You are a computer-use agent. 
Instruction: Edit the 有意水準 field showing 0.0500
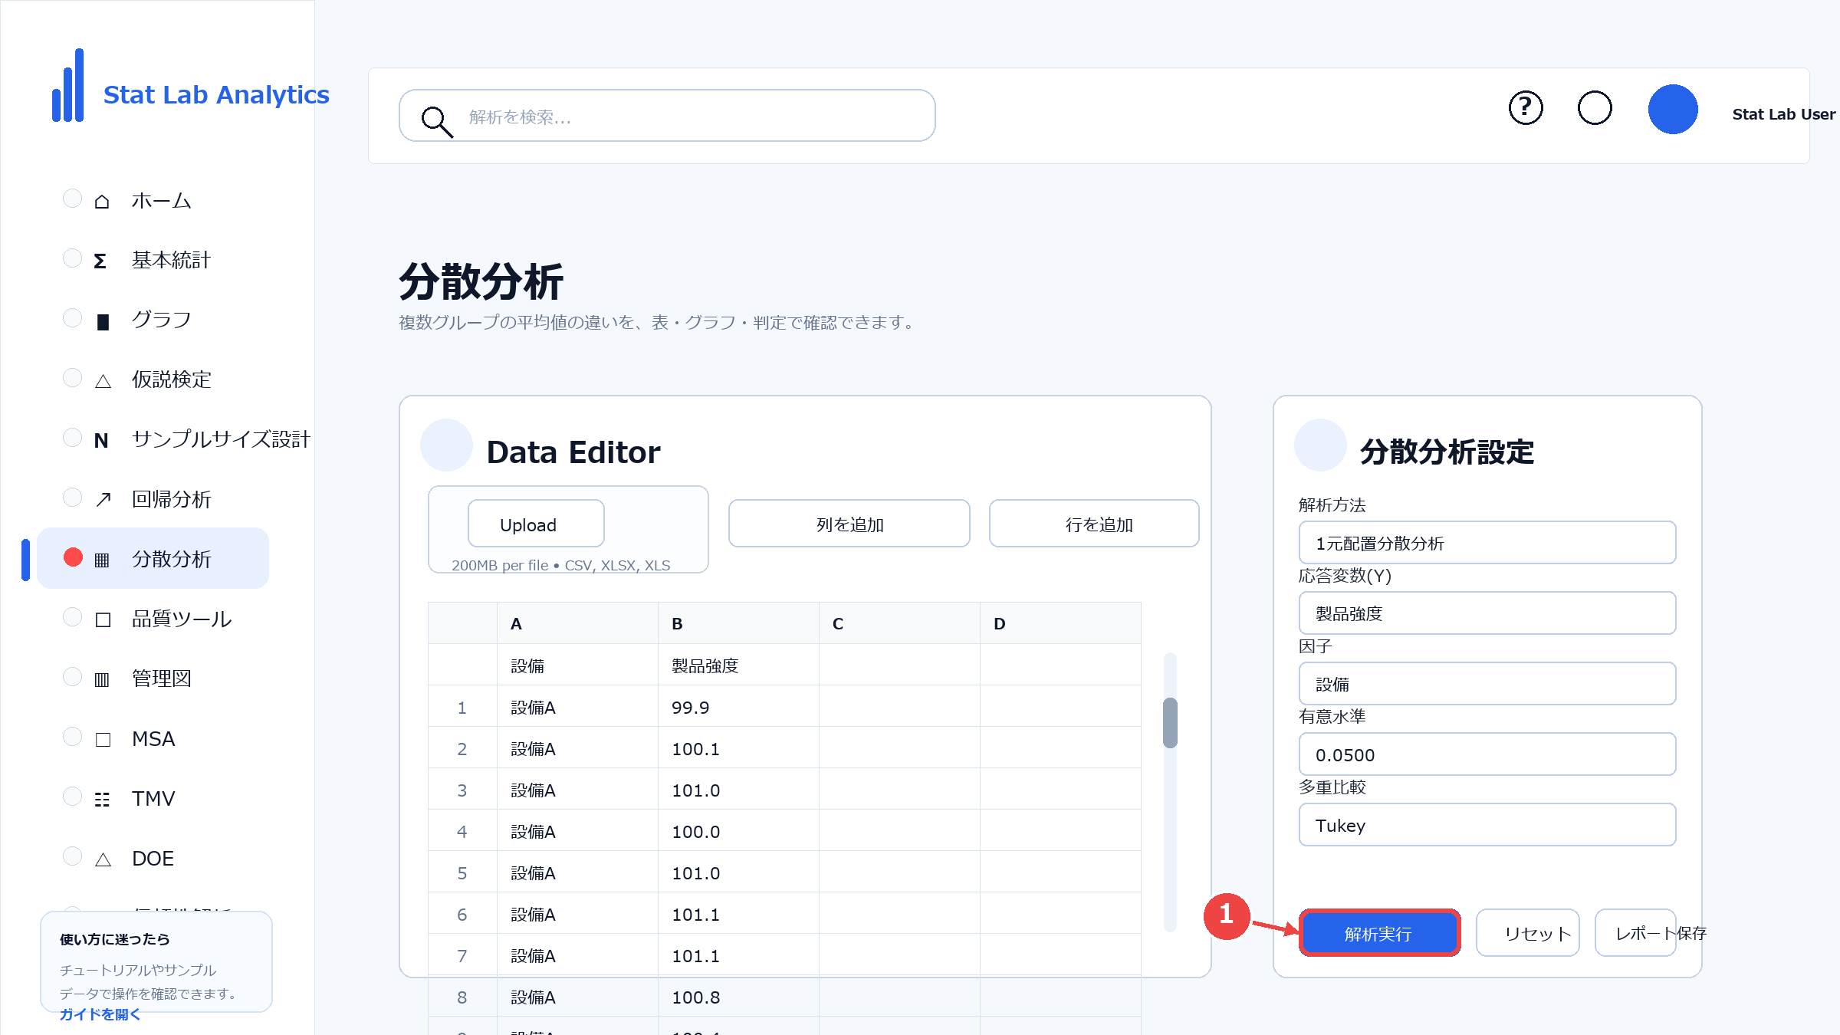point(1487,754)
